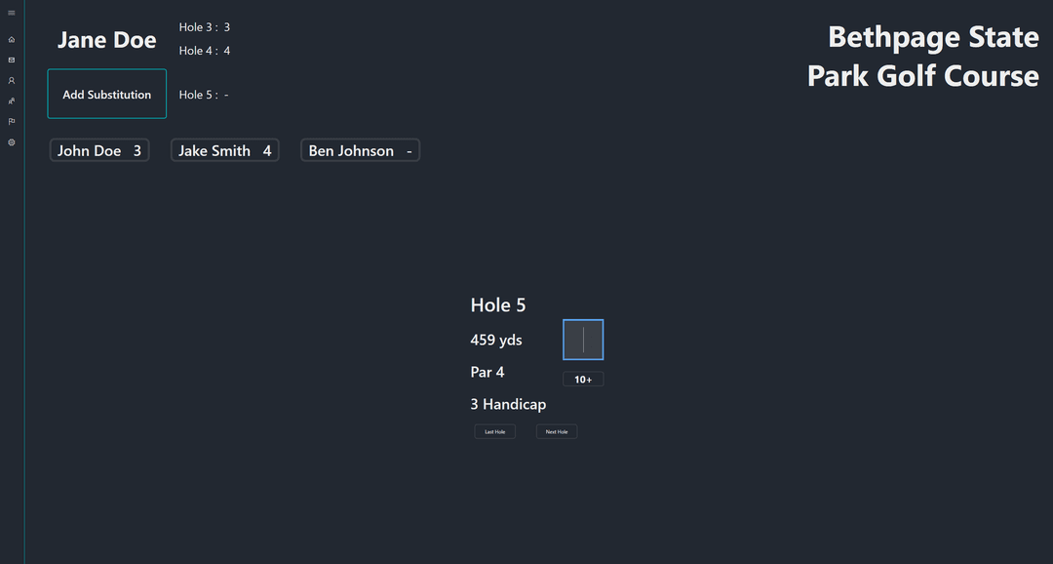Screen dimensions: 1053x564
Task: Click the empty Hole 5 score entry
Action: (x=205, y=95)
